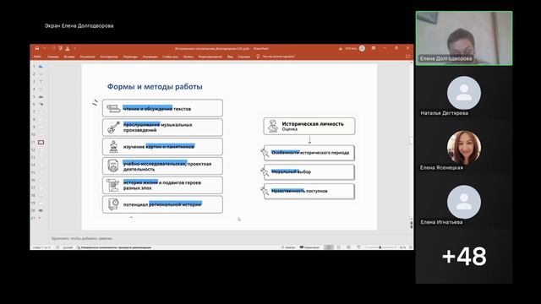Click the +48 more participants tile
The height and width of the screenshot is (304, 541).
464,256
